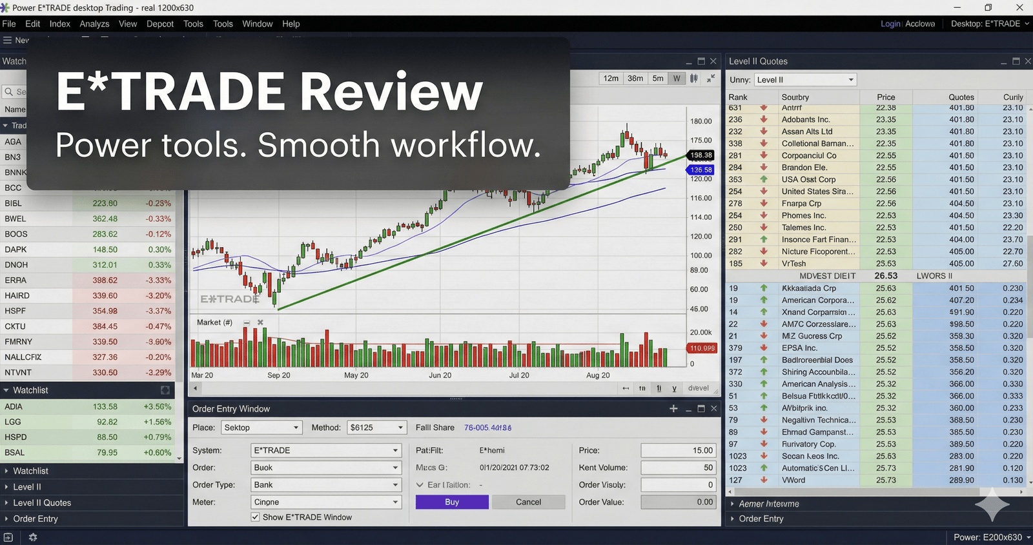The width and height of the screenshot is (1033, 545).
Task: Click the Price input field
Action: click(679, 450)
